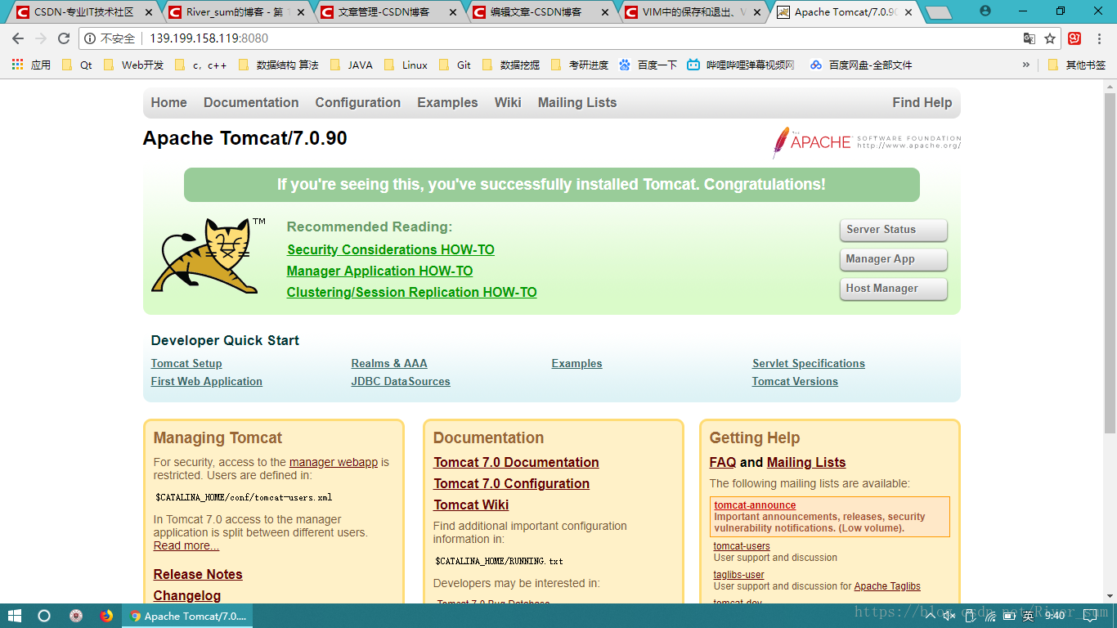Screen dimensions: 1117x628
Task: Open the c, c++ bookmarks folder
Action: coord(200,65)
